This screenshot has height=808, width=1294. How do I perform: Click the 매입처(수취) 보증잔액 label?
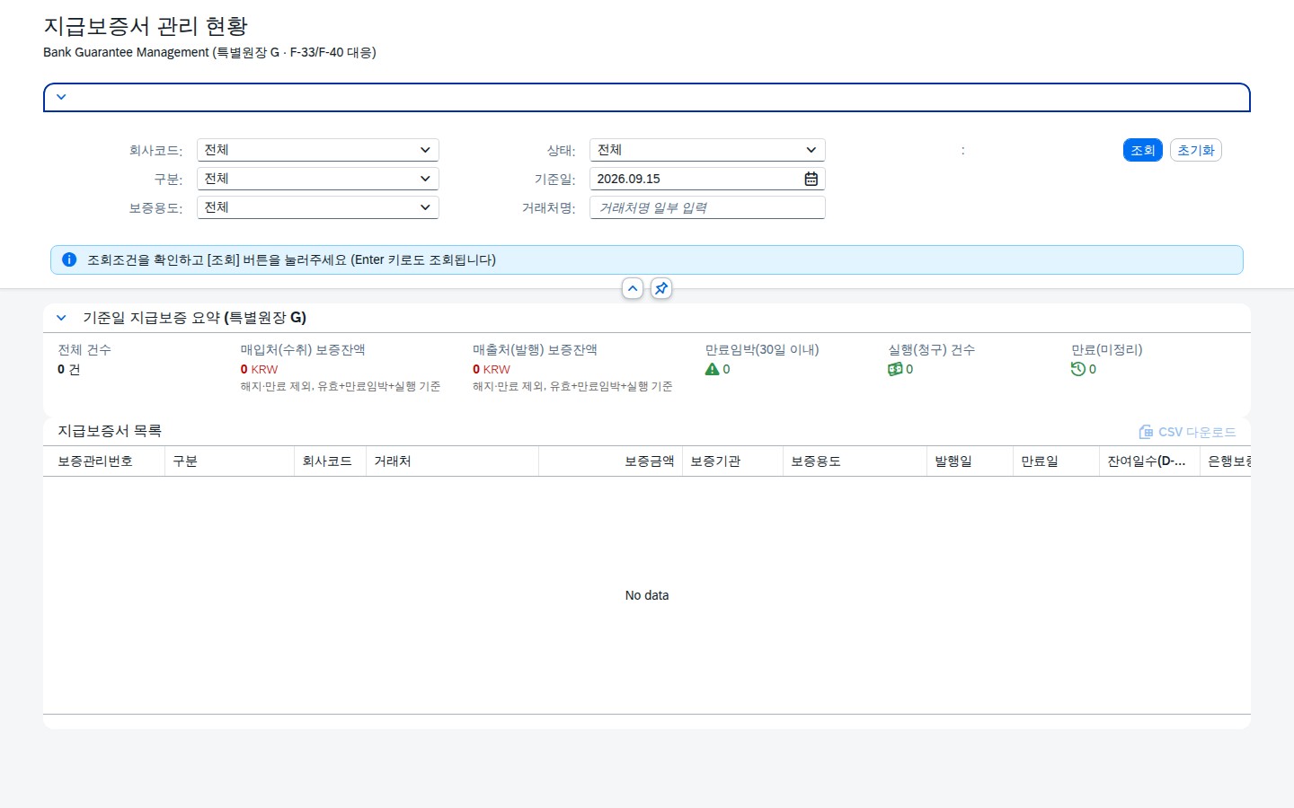coord(303,350)
